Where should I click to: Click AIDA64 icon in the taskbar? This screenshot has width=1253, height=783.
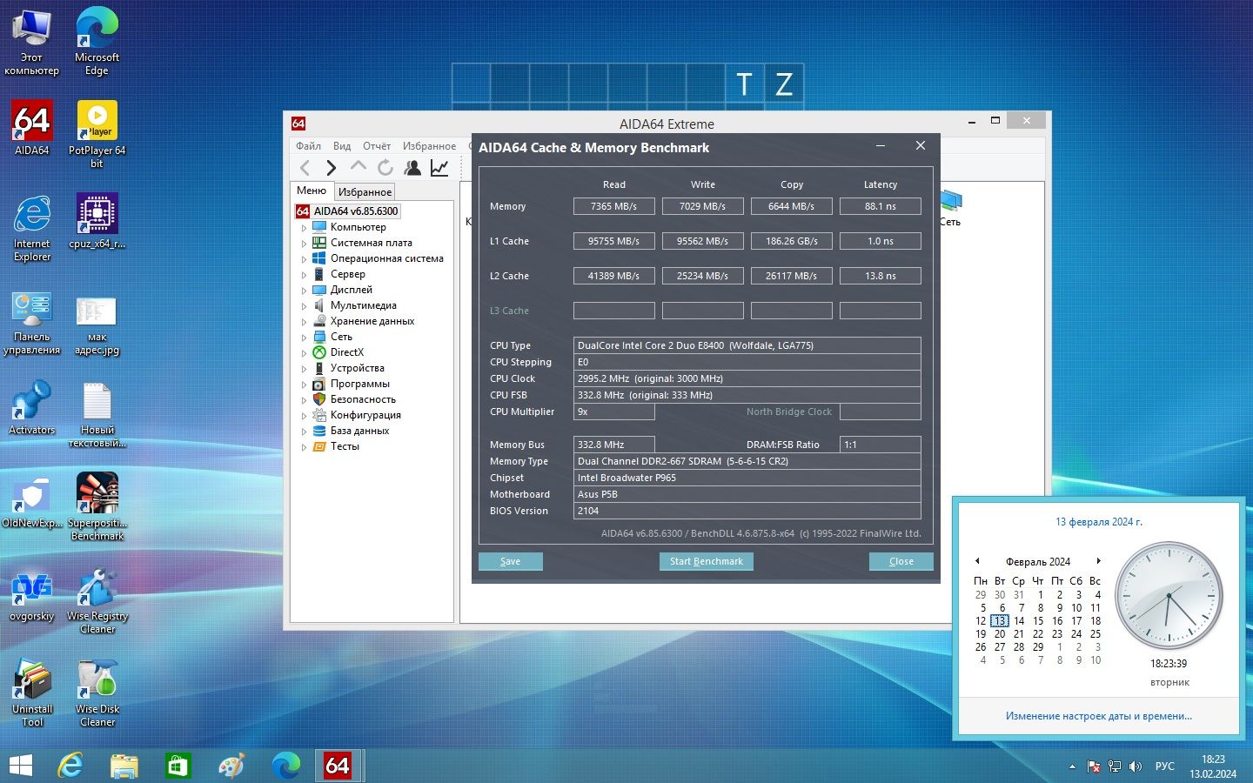(338, 766)
